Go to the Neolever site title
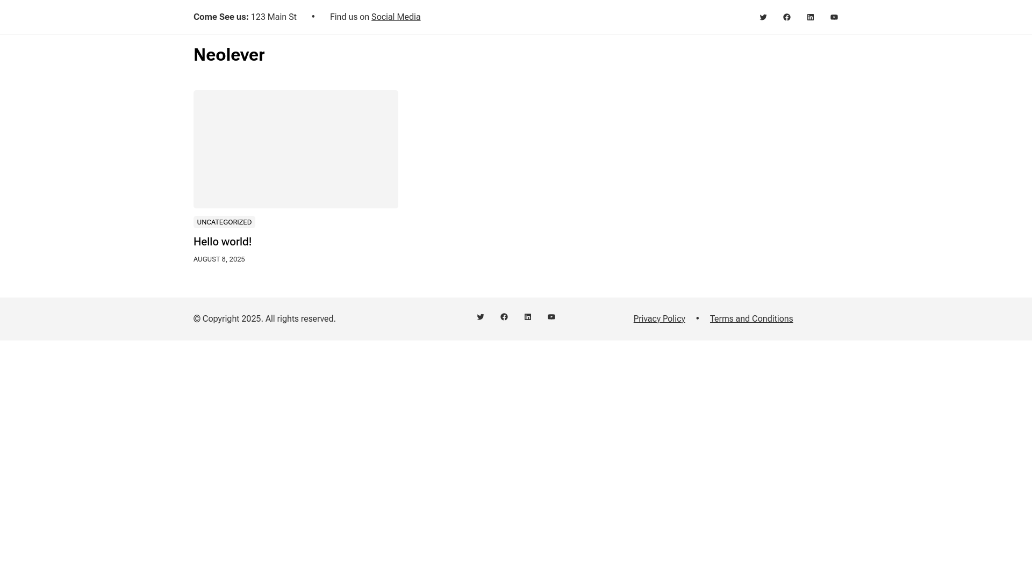1032x580 pixels. pos(229,55)
